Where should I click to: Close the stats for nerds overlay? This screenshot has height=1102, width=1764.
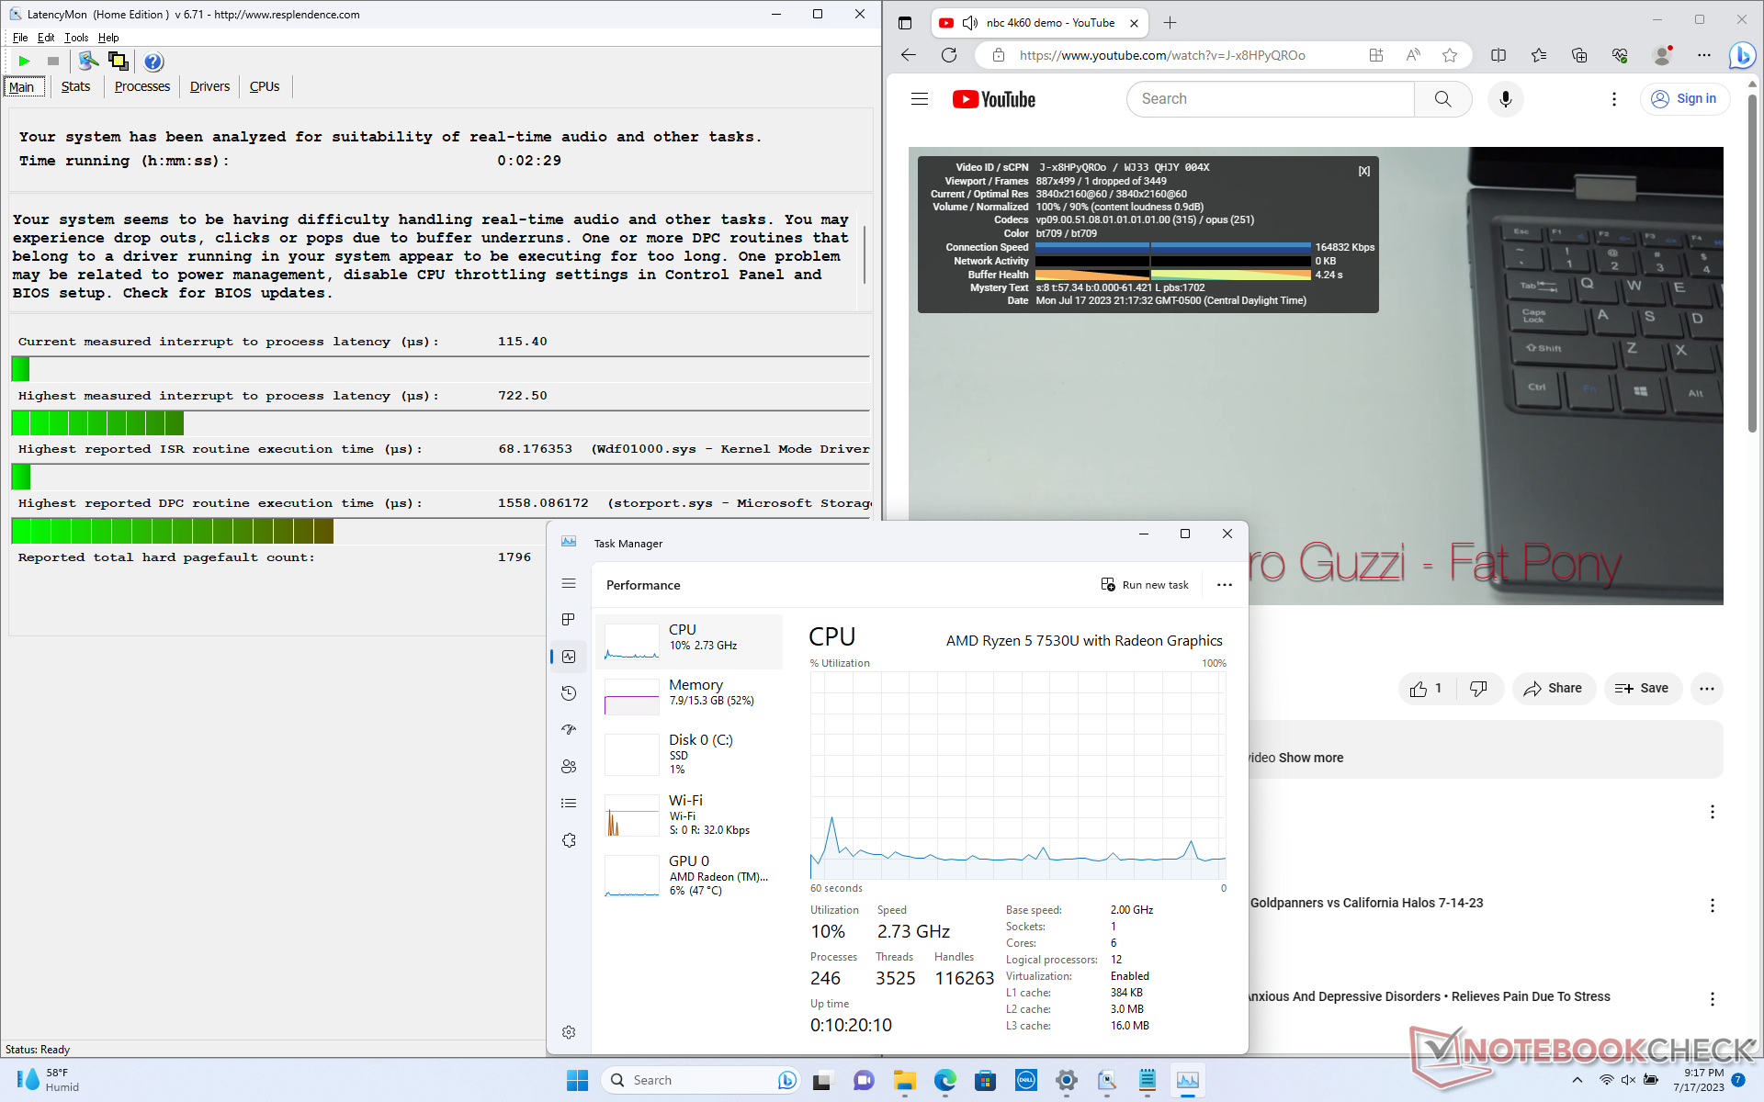(1364, 171)
